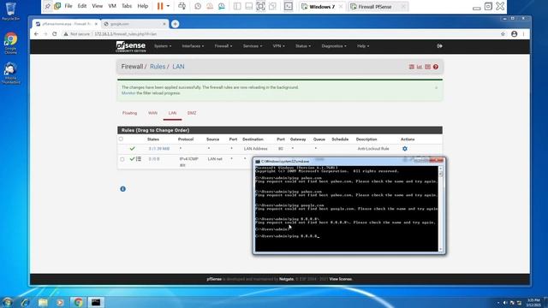This screenshot has height=308, width=548.
Task: Click the take snapshot clock icon
Action: pos(198,6)
